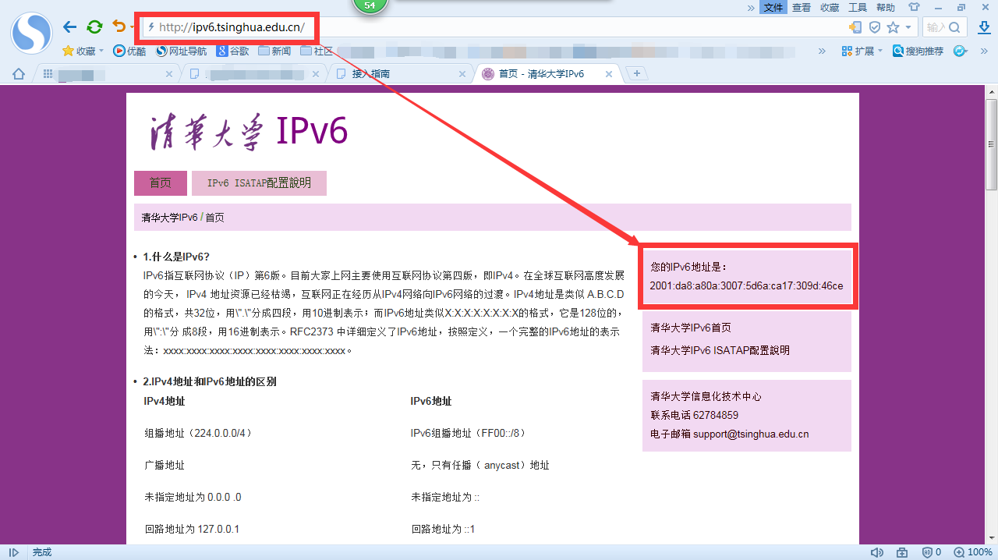Click heading 2.IPv4地址和IPv6地址的区别
Image resolution: width=998 pixels, height=560 pixels.
209,381
